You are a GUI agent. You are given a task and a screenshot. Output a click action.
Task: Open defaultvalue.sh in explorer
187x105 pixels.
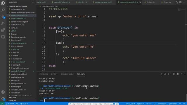18,25
